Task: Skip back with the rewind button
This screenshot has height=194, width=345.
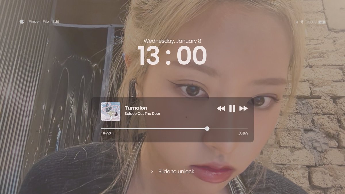Action: pos(221,108)
